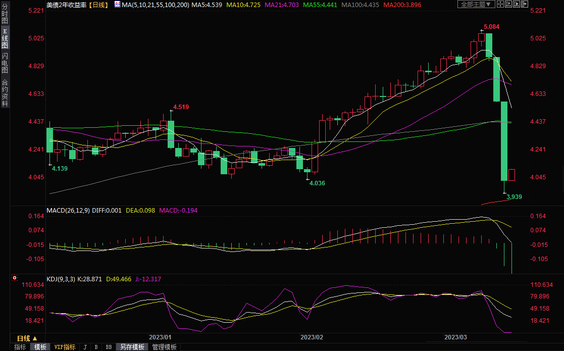Click the first grid icon beside 全部主题

click(500, 5)
